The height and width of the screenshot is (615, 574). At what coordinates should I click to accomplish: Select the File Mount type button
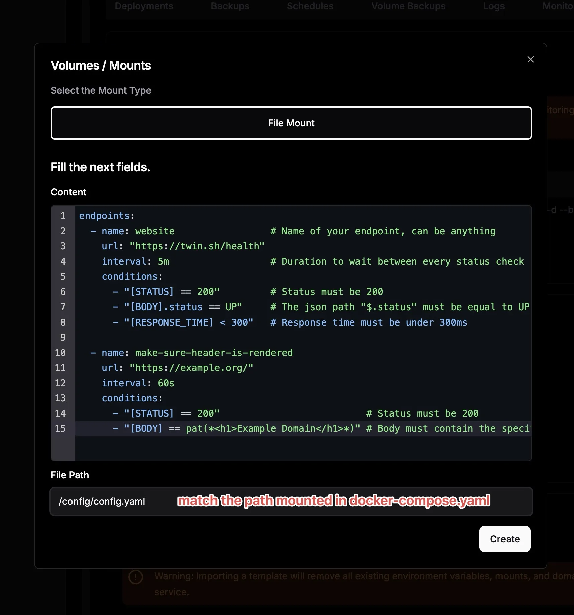(291, 123)
